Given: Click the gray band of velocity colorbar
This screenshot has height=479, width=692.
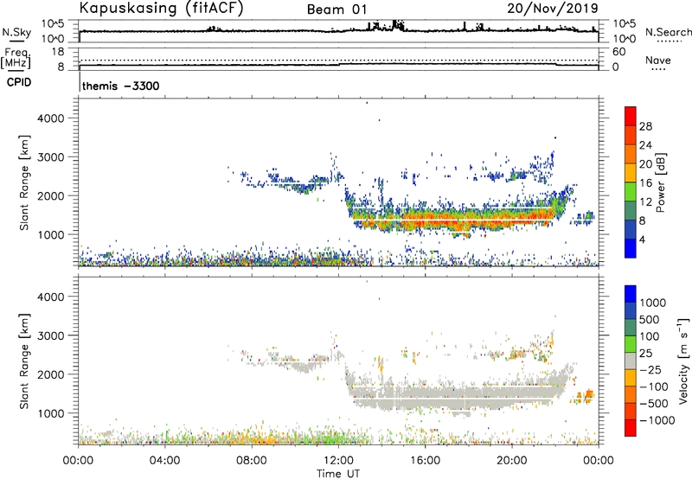Looking at the screenshot, I should pyautogui.click(x=631, y=361).
